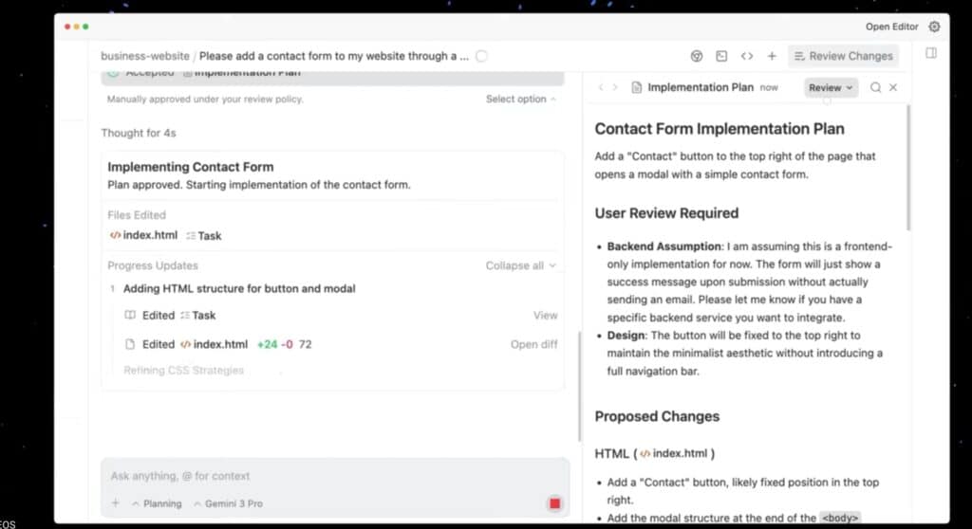The height and width of the screenshot is (529, 972).
Task: Click the search icon in plan panel
Action: (875, 87)
